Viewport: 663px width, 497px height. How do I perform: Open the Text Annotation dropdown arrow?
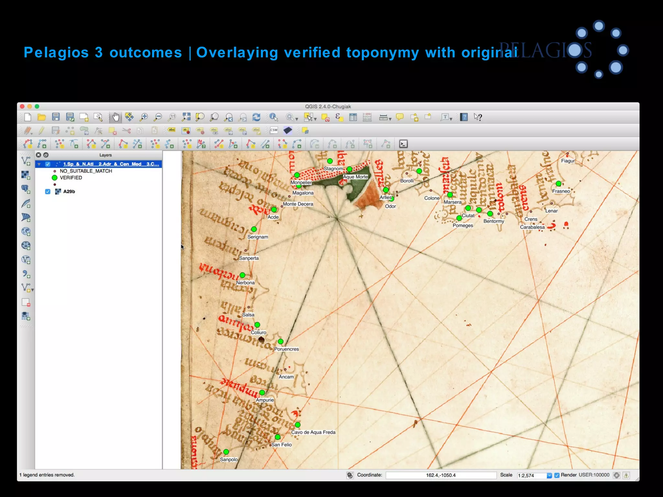tap(451, 119)
